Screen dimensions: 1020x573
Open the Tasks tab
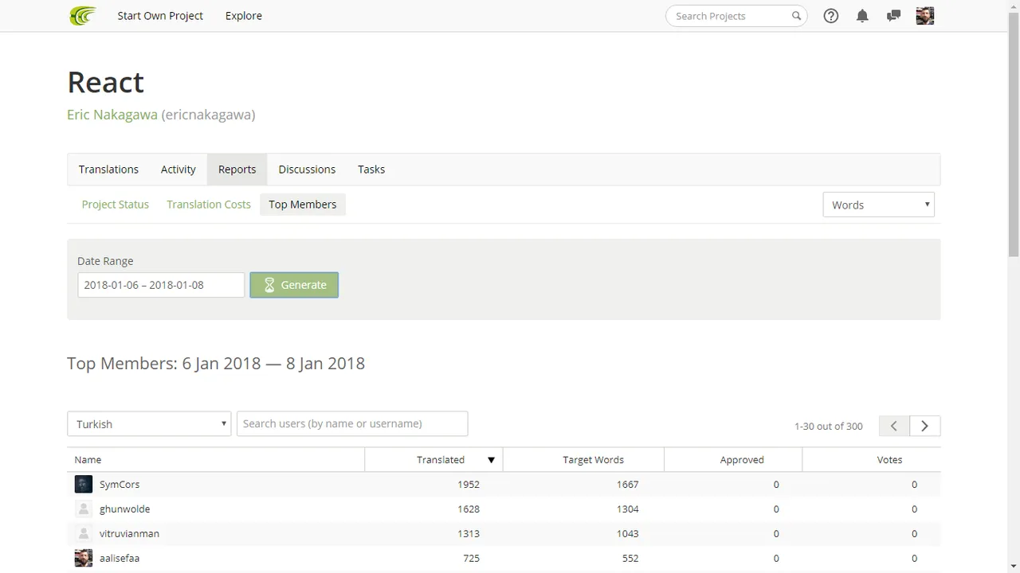371,170
